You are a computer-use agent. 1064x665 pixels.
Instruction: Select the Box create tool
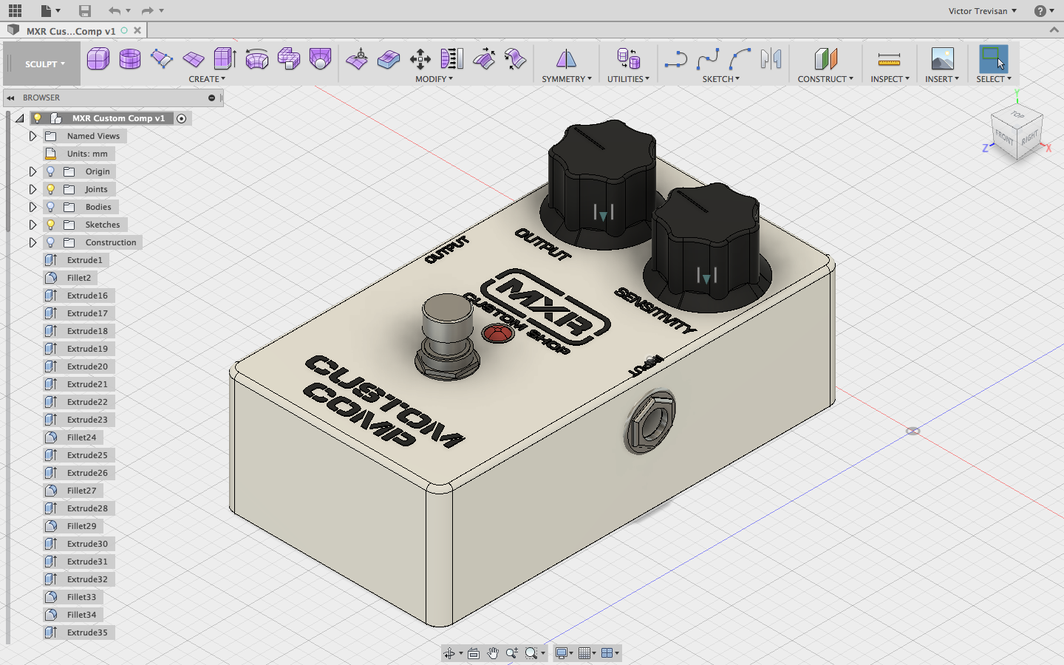click(98, 59)
